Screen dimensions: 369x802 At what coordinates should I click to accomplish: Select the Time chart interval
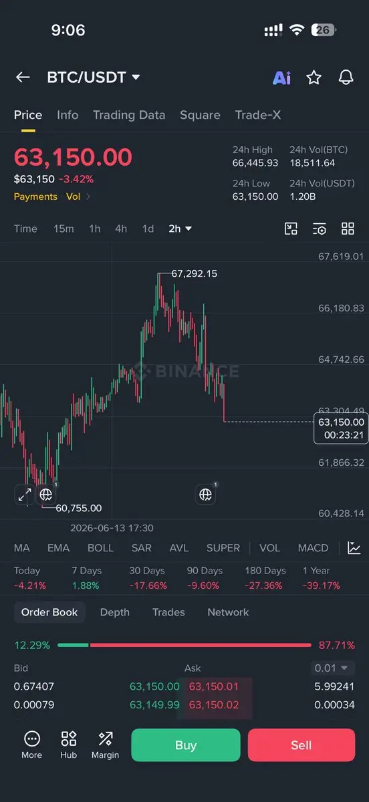[25, 229]
